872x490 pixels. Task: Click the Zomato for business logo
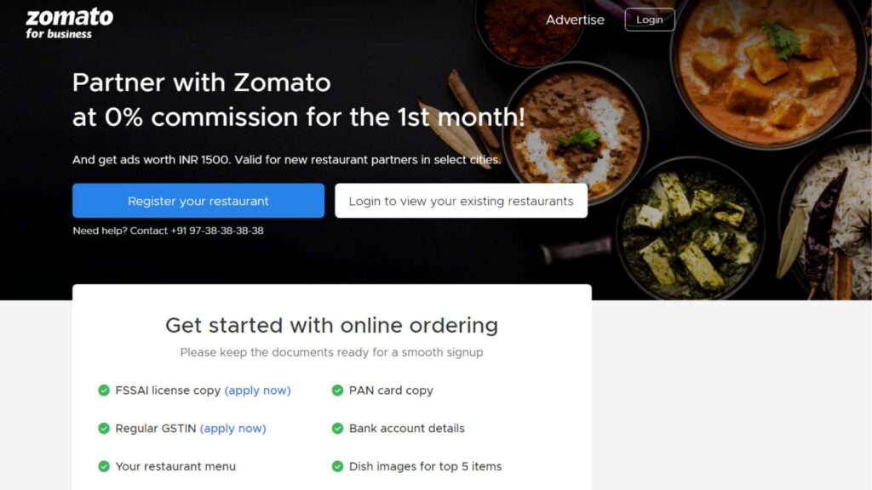70,23
